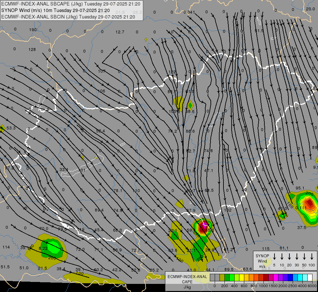Click the map value 97.2

pyautogui.click(x=9, y=168)
